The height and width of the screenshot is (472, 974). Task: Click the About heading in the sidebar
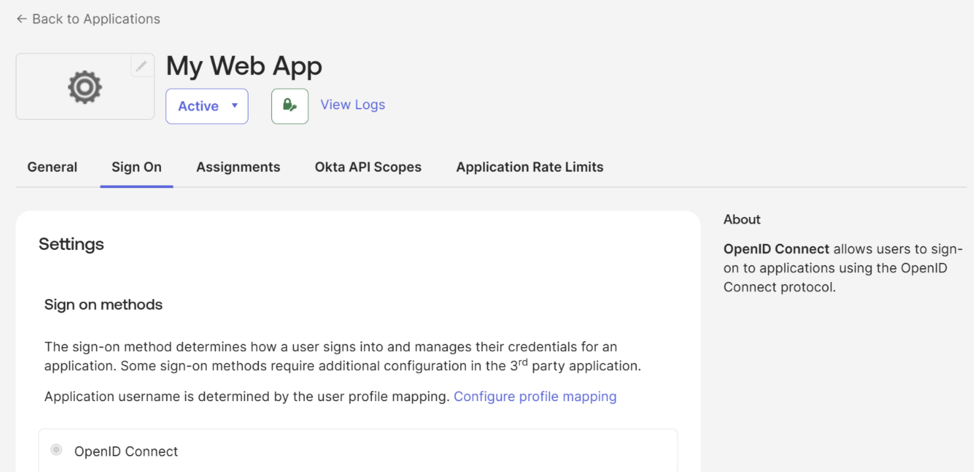point(741,219)
